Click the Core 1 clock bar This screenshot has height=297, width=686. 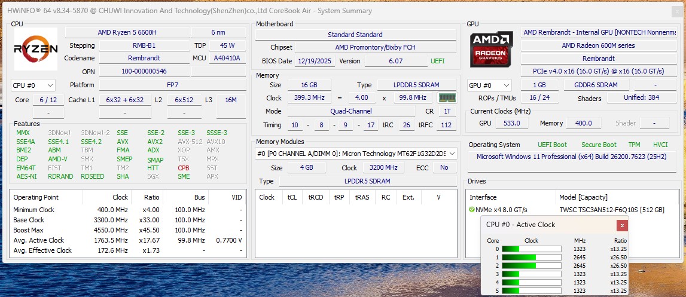click(531, 257)
